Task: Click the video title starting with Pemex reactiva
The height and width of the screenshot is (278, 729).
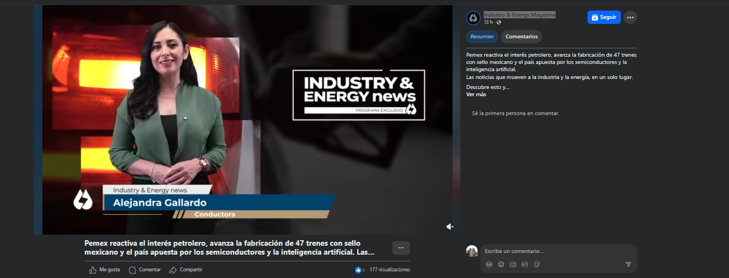Action: [x=230, y=247]
